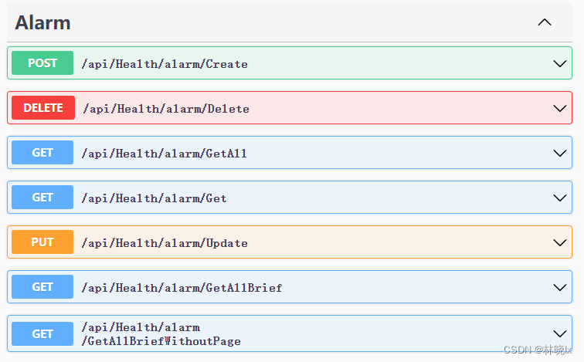Open the /api/Health/alarm/Delete endpoint path

pos(165,109)
